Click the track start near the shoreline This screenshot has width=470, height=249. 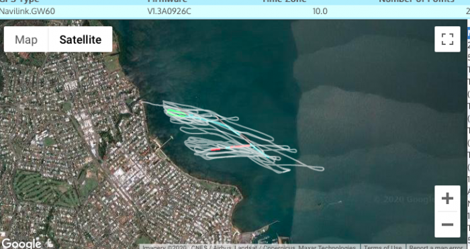146,103
